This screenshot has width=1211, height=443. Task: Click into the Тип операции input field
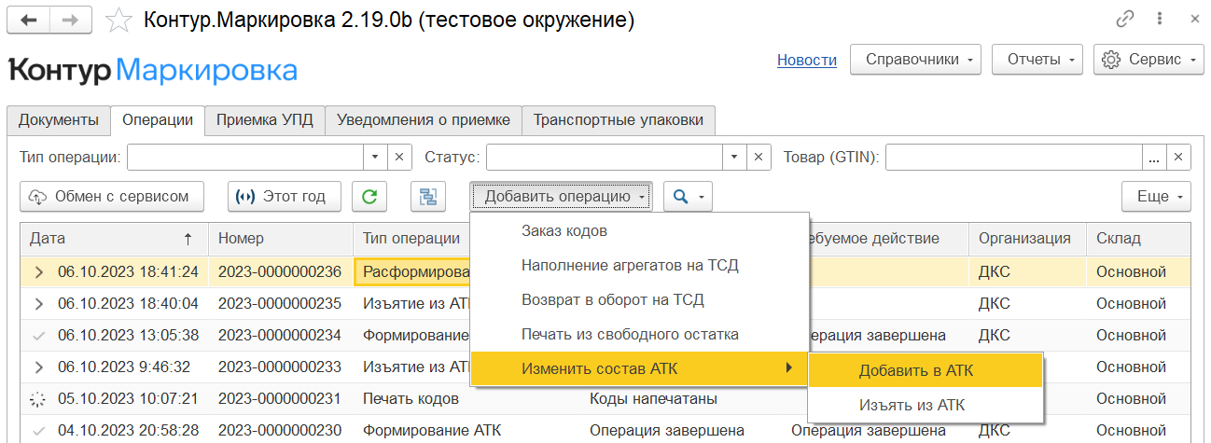(245, 158)
